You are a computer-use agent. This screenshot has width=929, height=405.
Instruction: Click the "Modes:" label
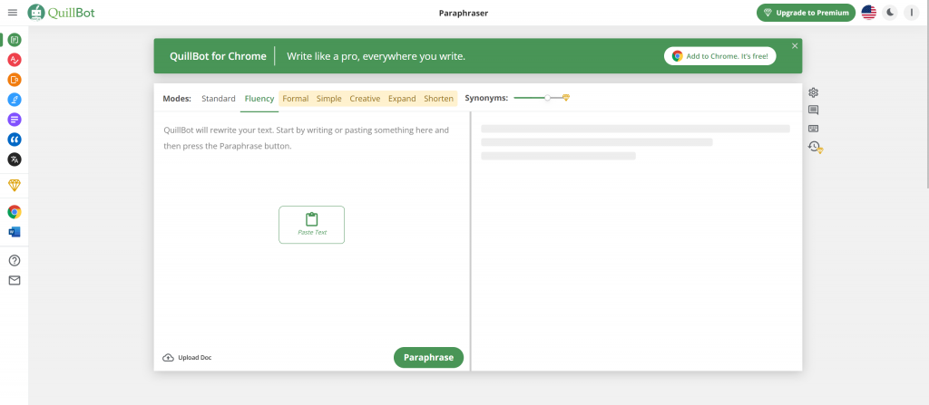point(177,98)
